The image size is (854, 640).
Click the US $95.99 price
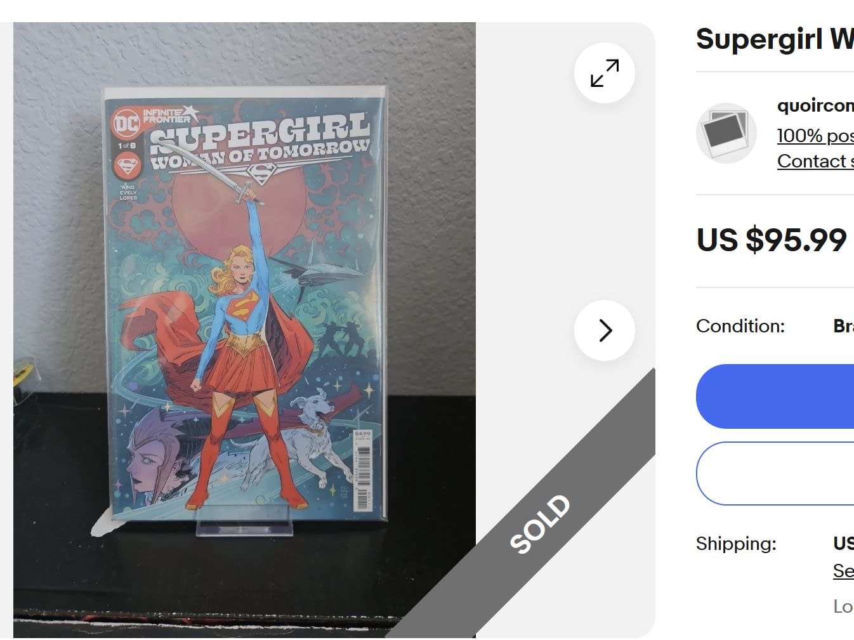point(771,240)
